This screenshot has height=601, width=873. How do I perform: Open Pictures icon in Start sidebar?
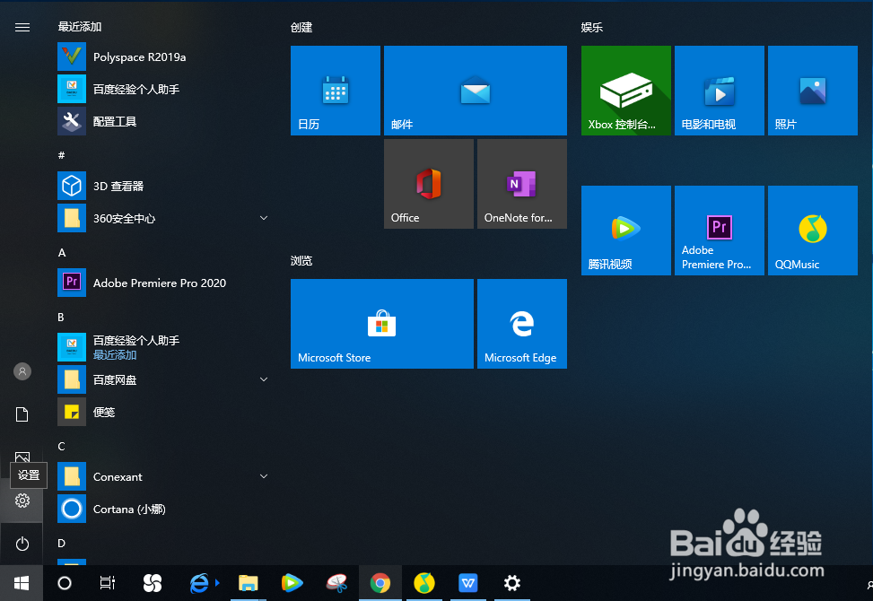pyautogui.click(x=22, y=456)
